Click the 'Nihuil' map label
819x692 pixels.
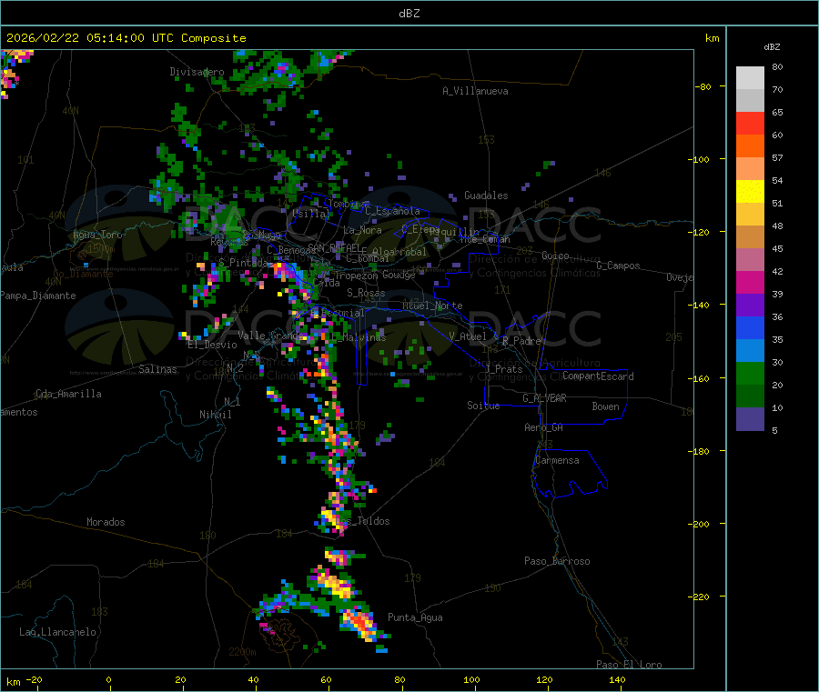(x=216, y=415)
